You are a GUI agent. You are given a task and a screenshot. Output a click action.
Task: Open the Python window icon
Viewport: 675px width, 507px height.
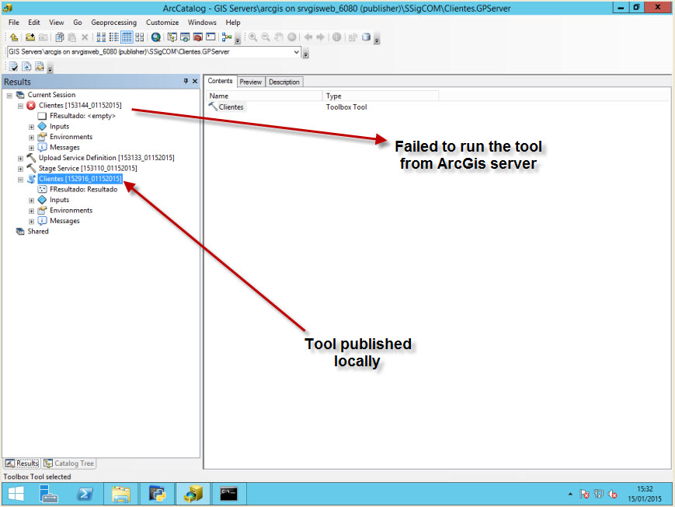(211, 37)
